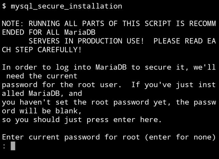Click the CAREFULLY! text
The image size is (219, 159).
tap(60, 50)
